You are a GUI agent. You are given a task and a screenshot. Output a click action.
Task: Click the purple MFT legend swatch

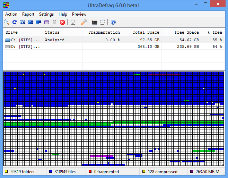192,171
